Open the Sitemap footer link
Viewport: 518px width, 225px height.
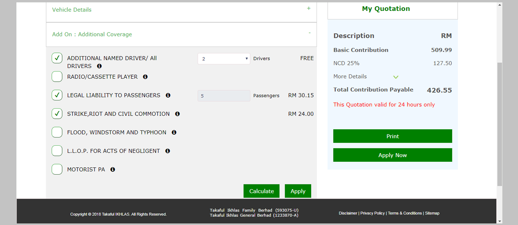point(432,213)
